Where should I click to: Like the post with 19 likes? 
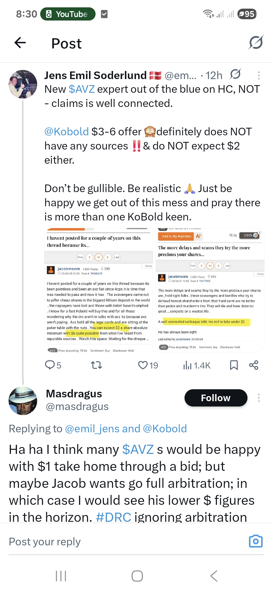click(143, 365)
